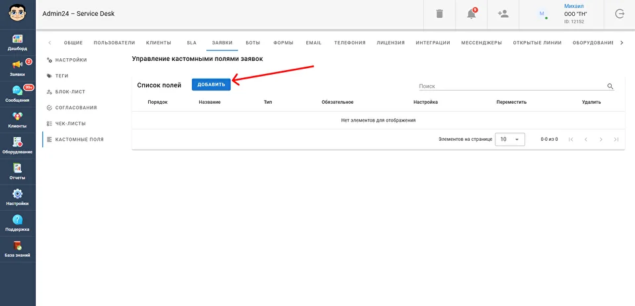Image resolution: width=635 pixels, height=306 pixels.
Task: Open the Поддержка question mark icon
Action: pyautogui.click(x=17, y=220)
